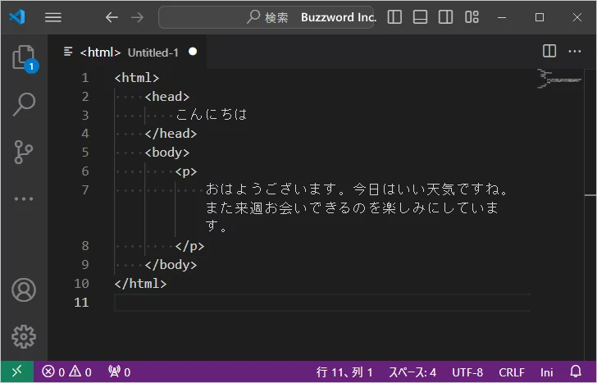The height and width of the screenshot is (383, 597).
Task: Maximize the VS Code window
Action: pos(539,17)
